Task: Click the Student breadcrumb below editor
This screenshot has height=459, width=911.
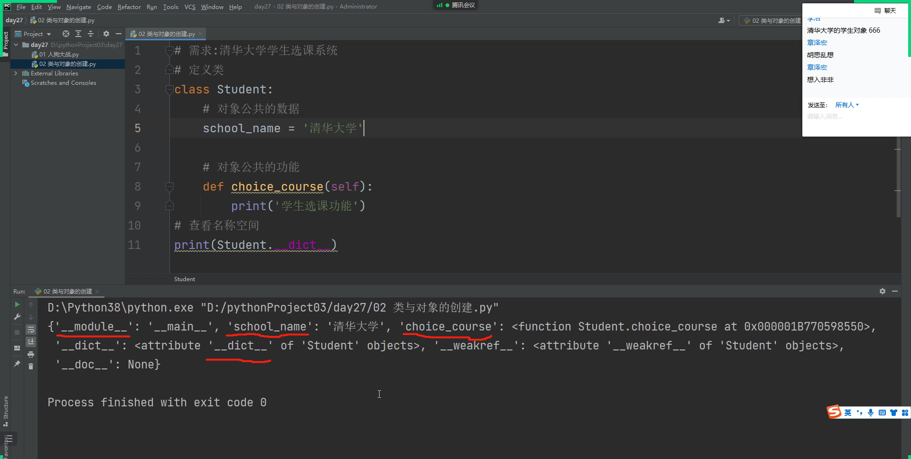Action: click(185, 279)
